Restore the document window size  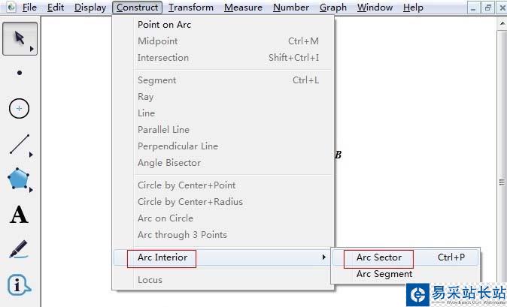point(487,8)
